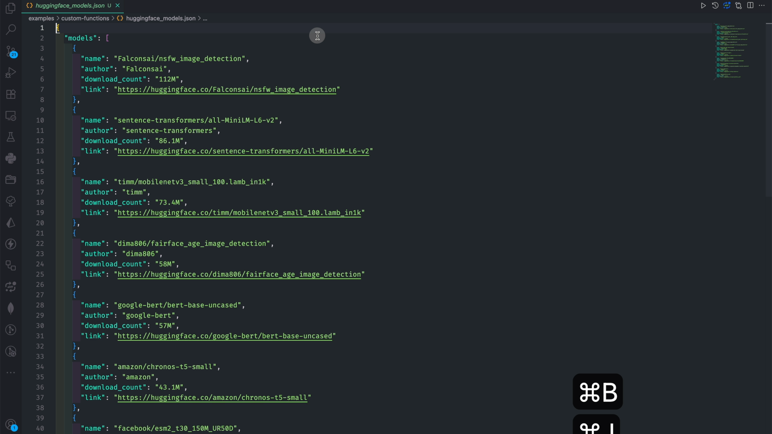The height and width of the screenshot is (434, 772).
Task: Open the google-bert bert-base-uncased link
Action: tap(225, 336)
